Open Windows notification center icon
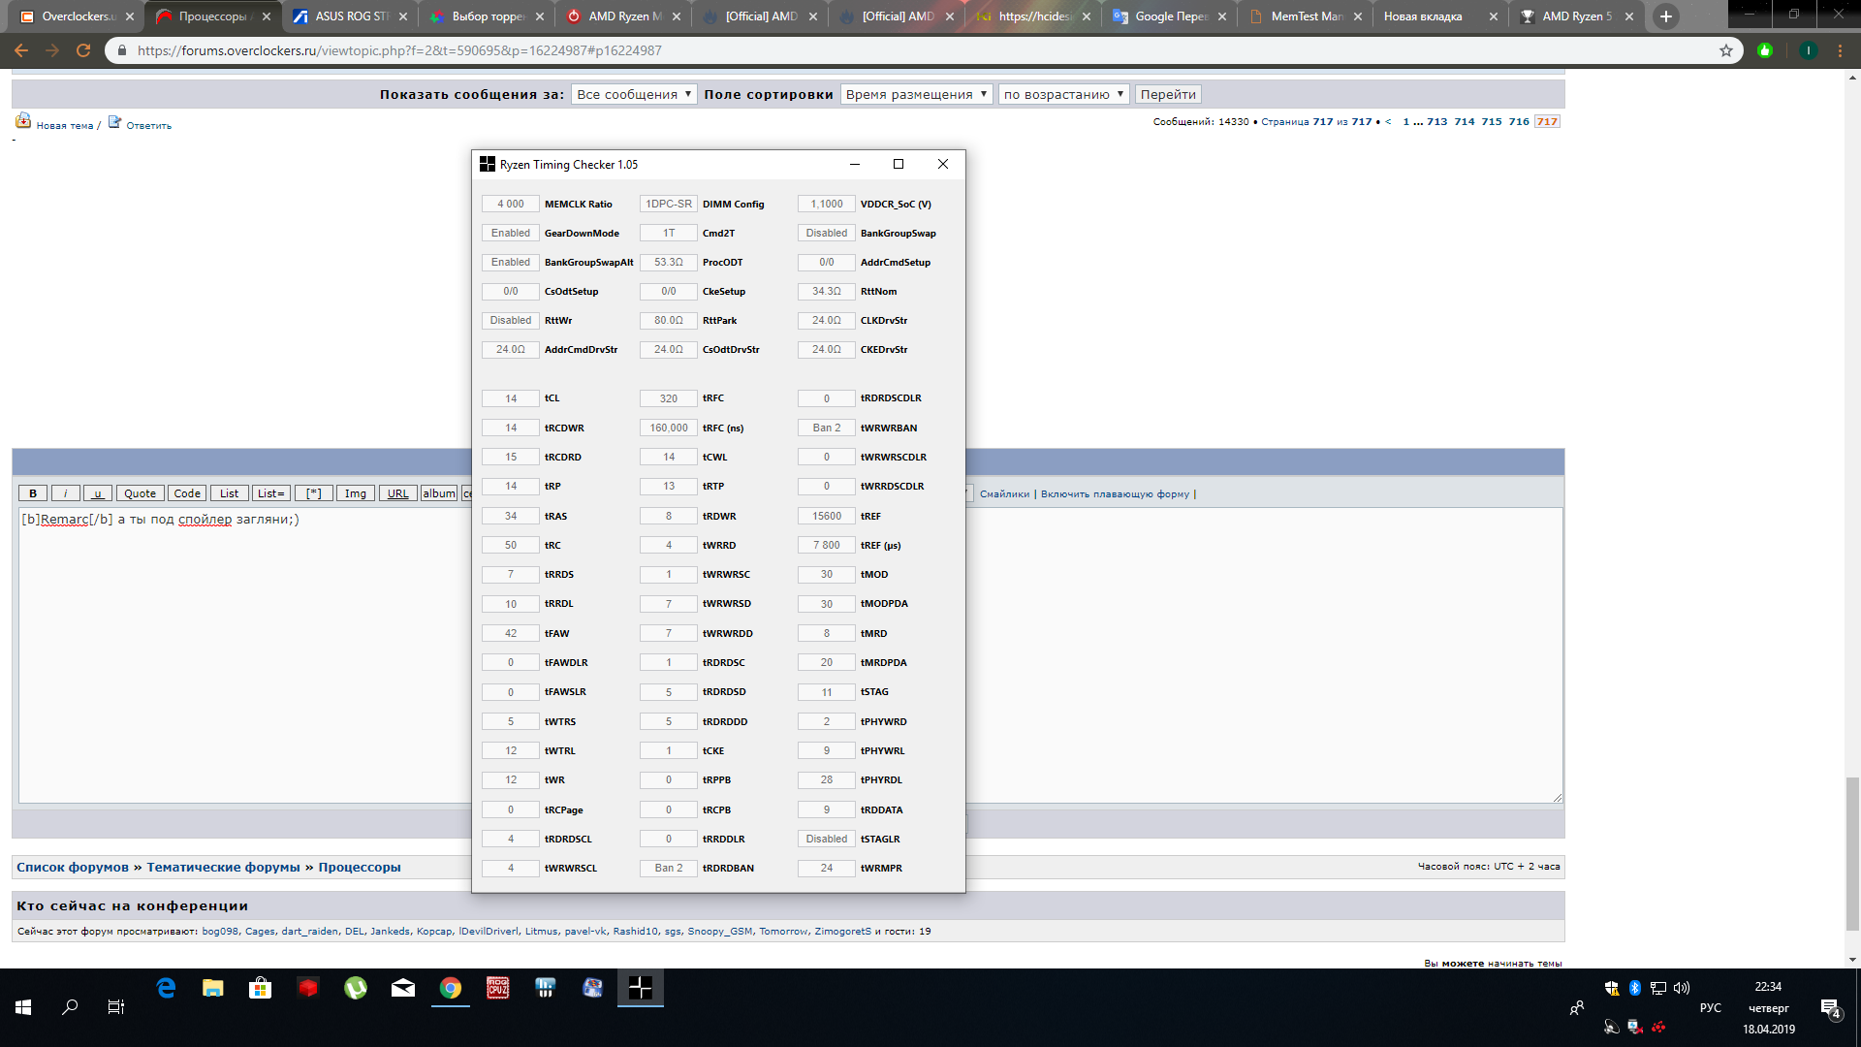 pyautogui.click(x=1830, y=1008)
